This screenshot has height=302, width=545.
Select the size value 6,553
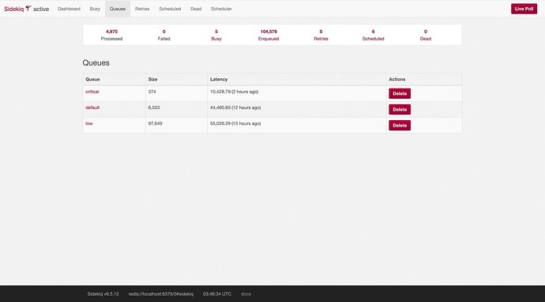(x=154, y=108)
